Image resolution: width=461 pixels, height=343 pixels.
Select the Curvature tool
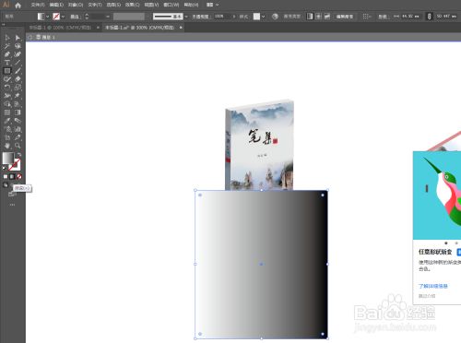18,54
